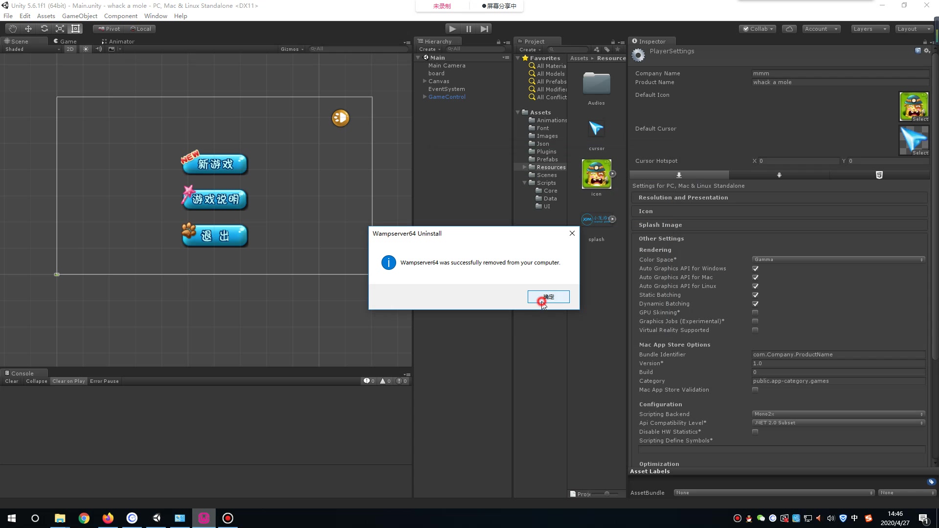
Task: Enable Virtual Reality Supported checkbox
Action: coord(755,330)
